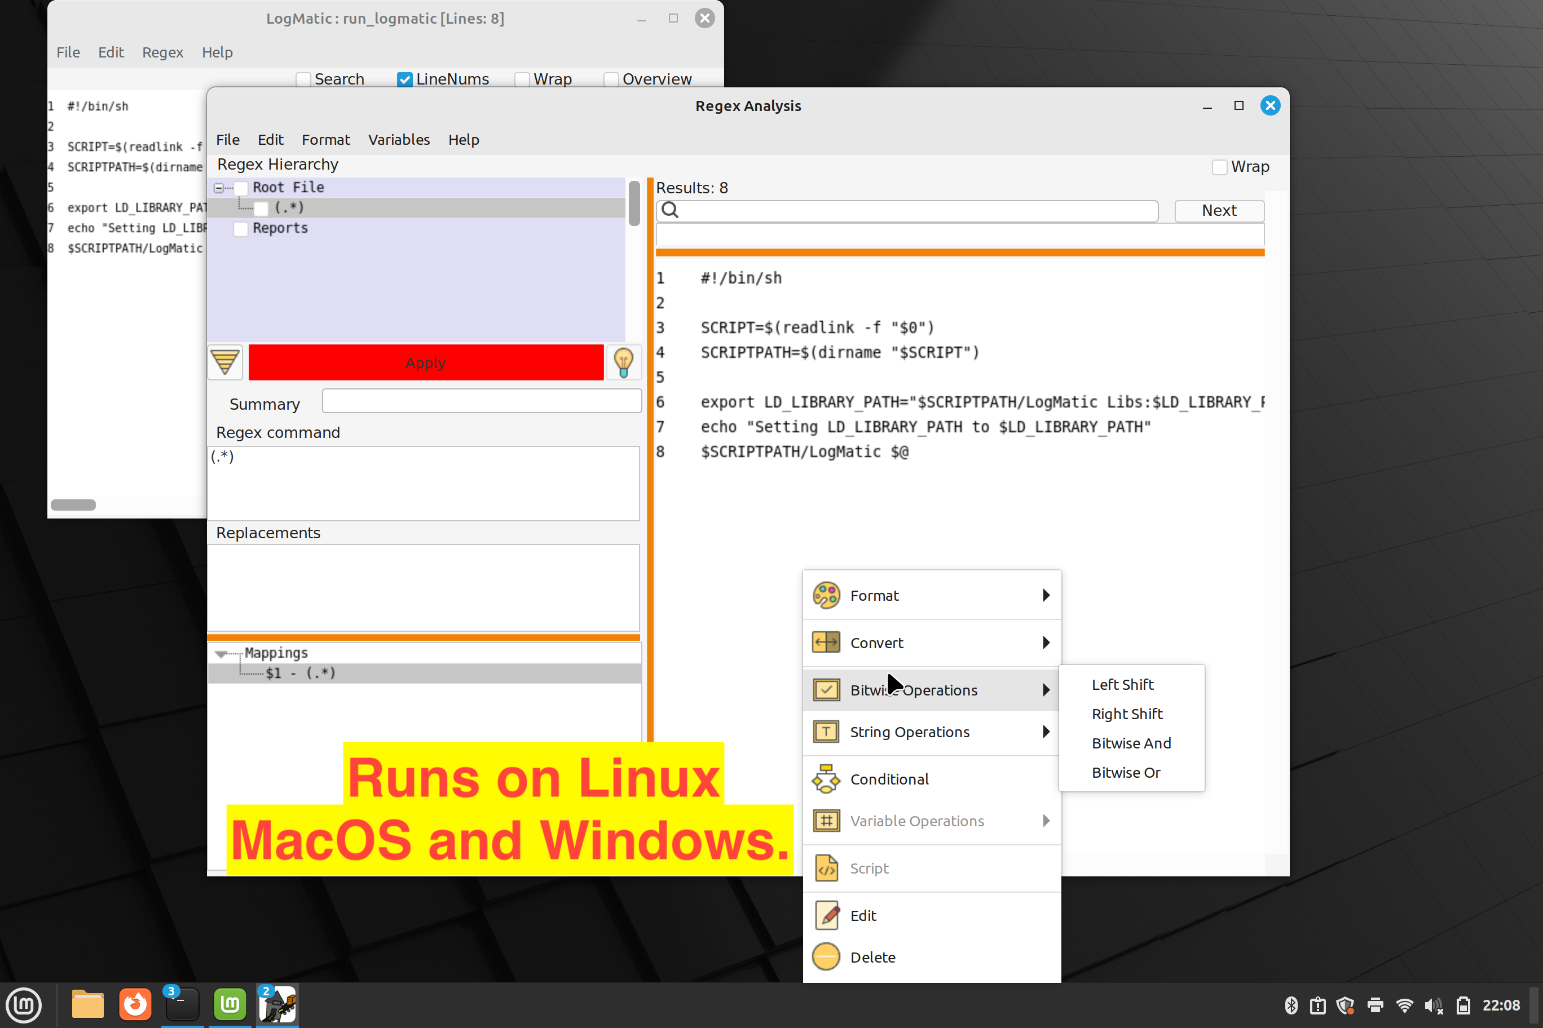
Task: Open the Regex menu in LogMatic window
Action: tap(162, 52)
